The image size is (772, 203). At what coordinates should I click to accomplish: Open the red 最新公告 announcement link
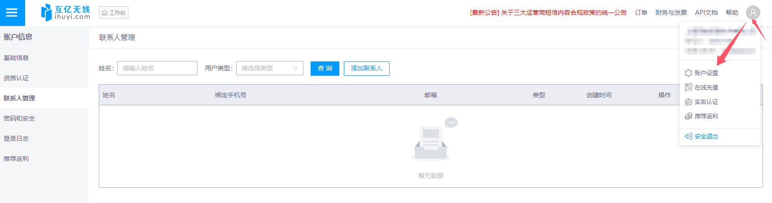click(548, 13)
